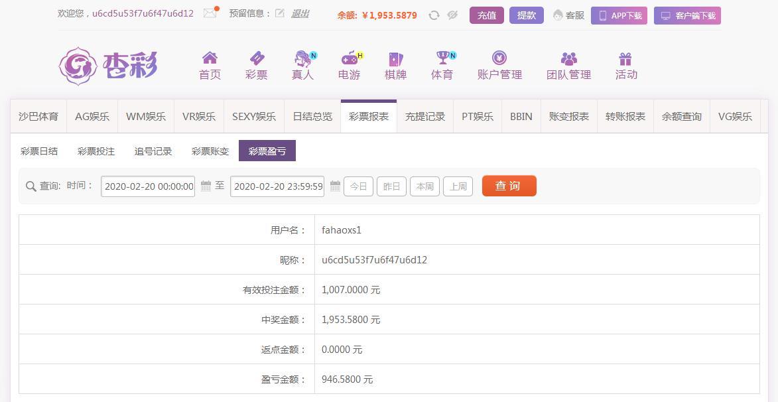Open the 体育 trophy icon
Screen dimensions: 778x402
coord(442,58)
